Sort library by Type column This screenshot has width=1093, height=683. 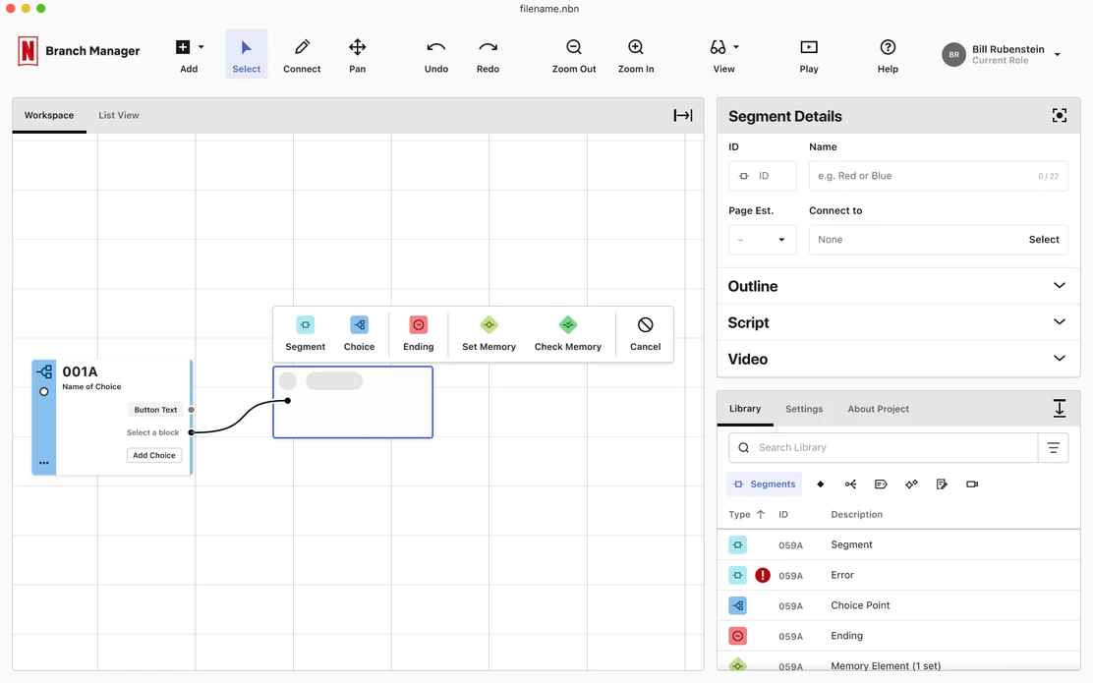click(x=747, y=514)
